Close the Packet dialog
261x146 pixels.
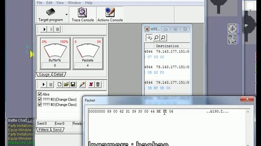[x=247, y=99]
